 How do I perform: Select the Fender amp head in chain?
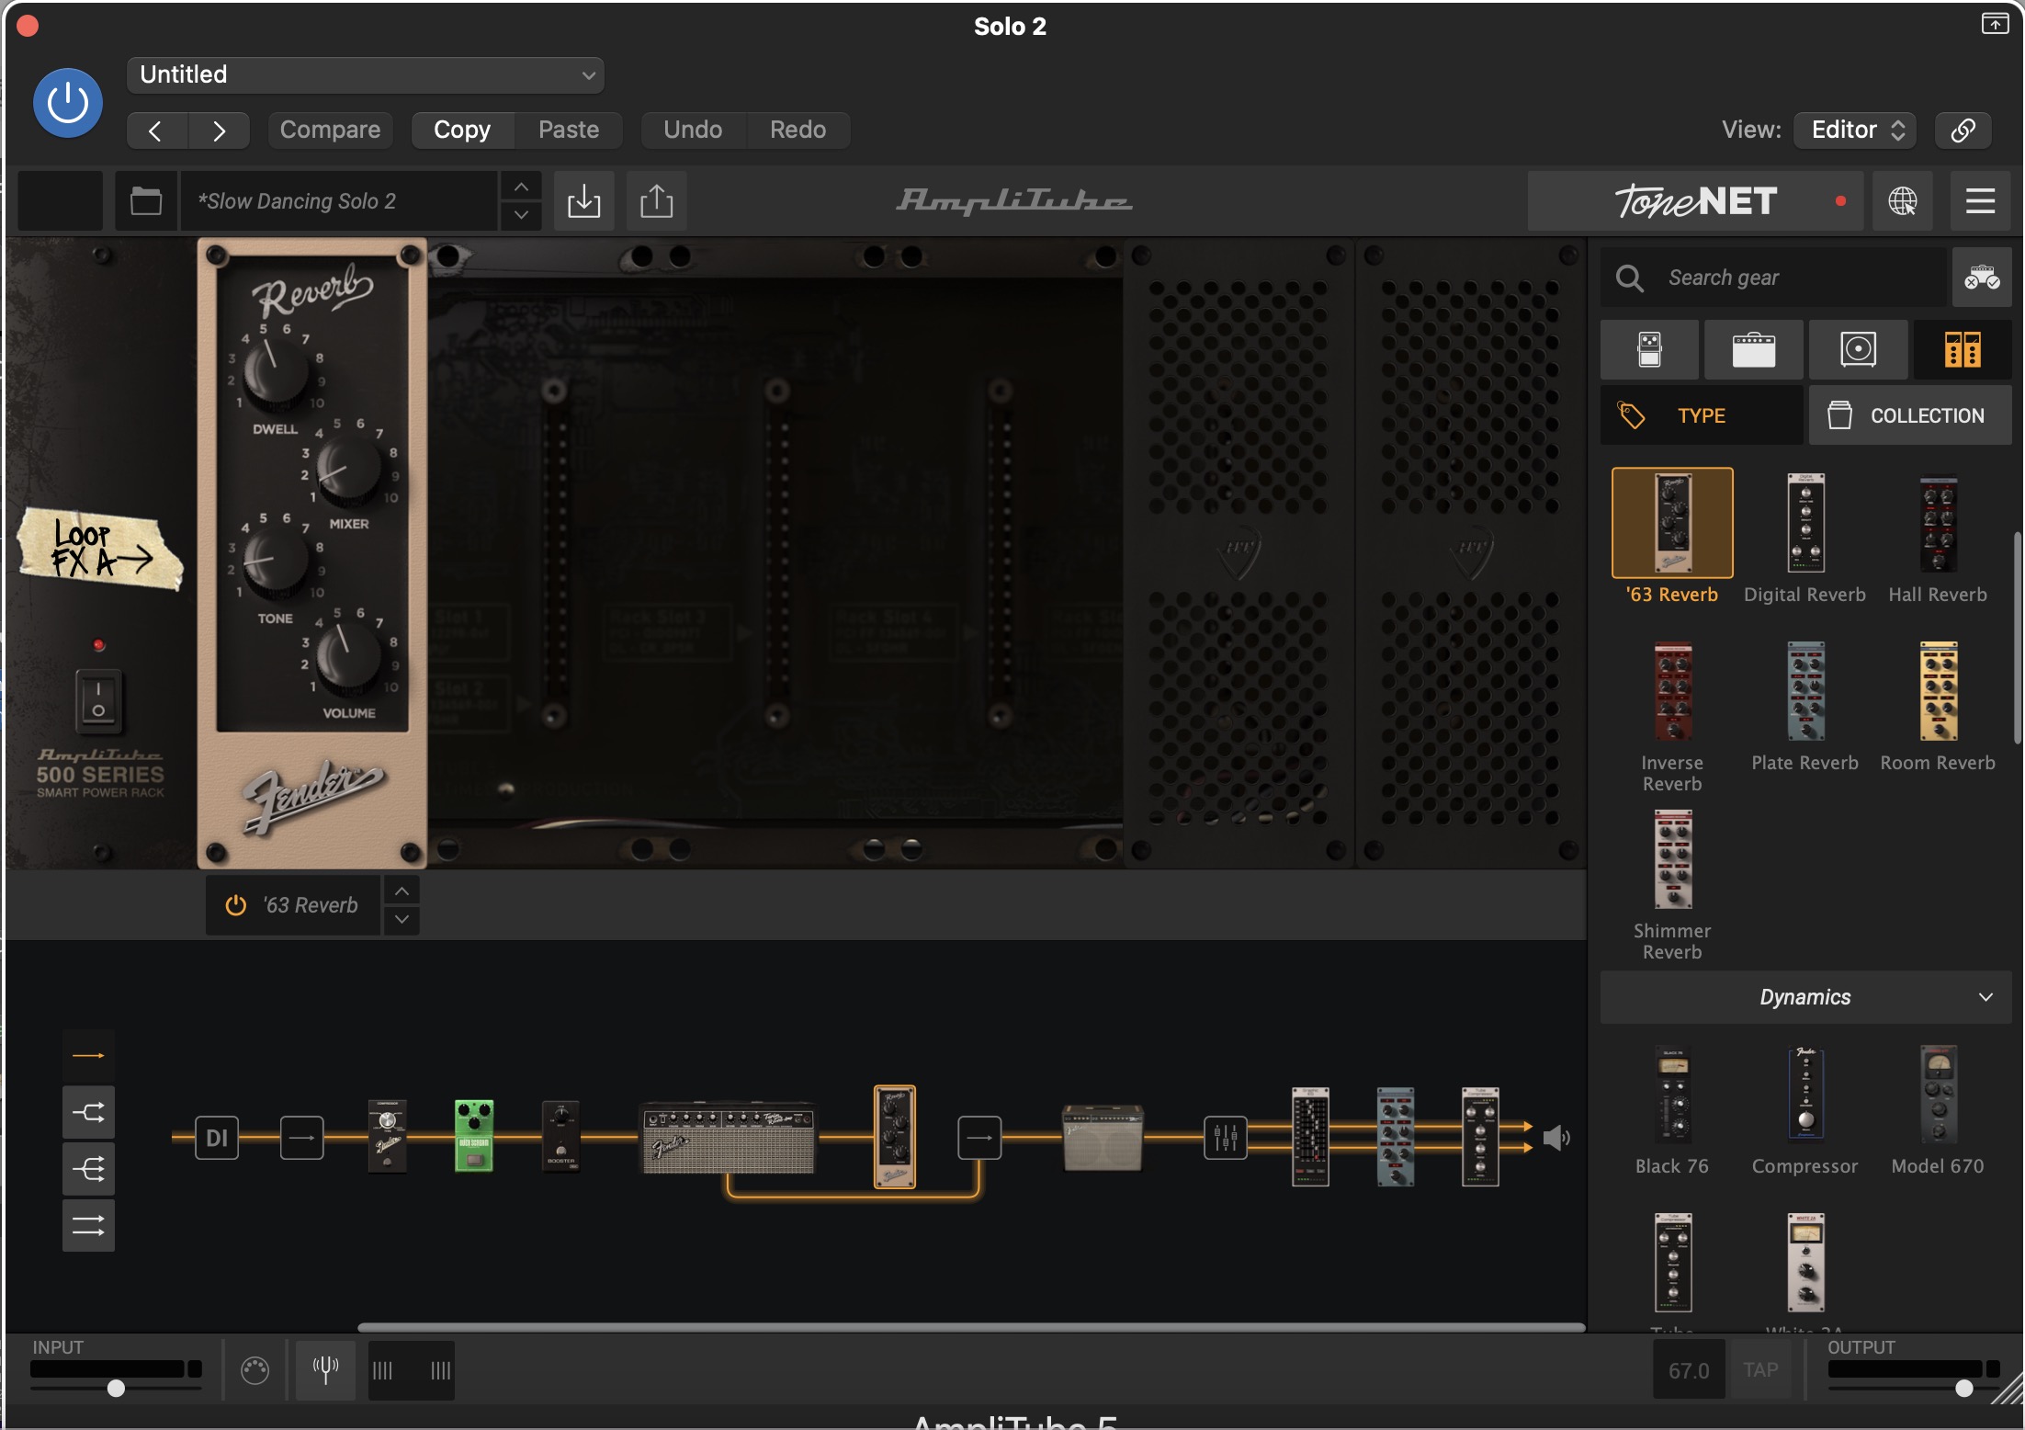coord(728,1138)
